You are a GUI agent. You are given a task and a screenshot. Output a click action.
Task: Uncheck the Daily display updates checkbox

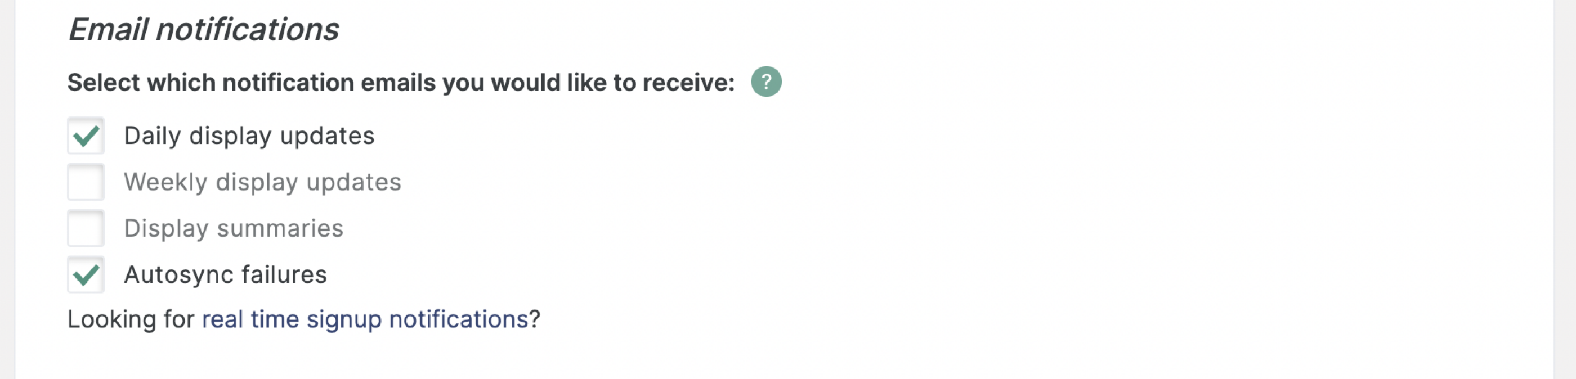click(86, 135)
